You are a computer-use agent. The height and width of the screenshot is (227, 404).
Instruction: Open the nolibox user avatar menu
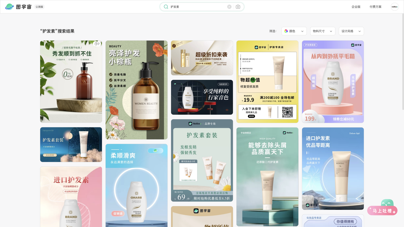(395, 7)
